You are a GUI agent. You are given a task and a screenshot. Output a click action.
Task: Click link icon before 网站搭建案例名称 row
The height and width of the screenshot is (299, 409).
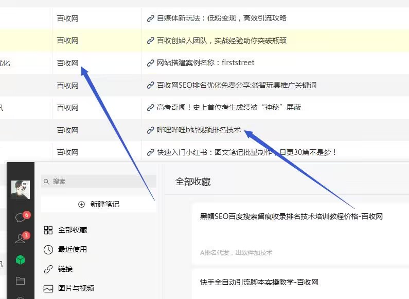click(x=151, y=63)
